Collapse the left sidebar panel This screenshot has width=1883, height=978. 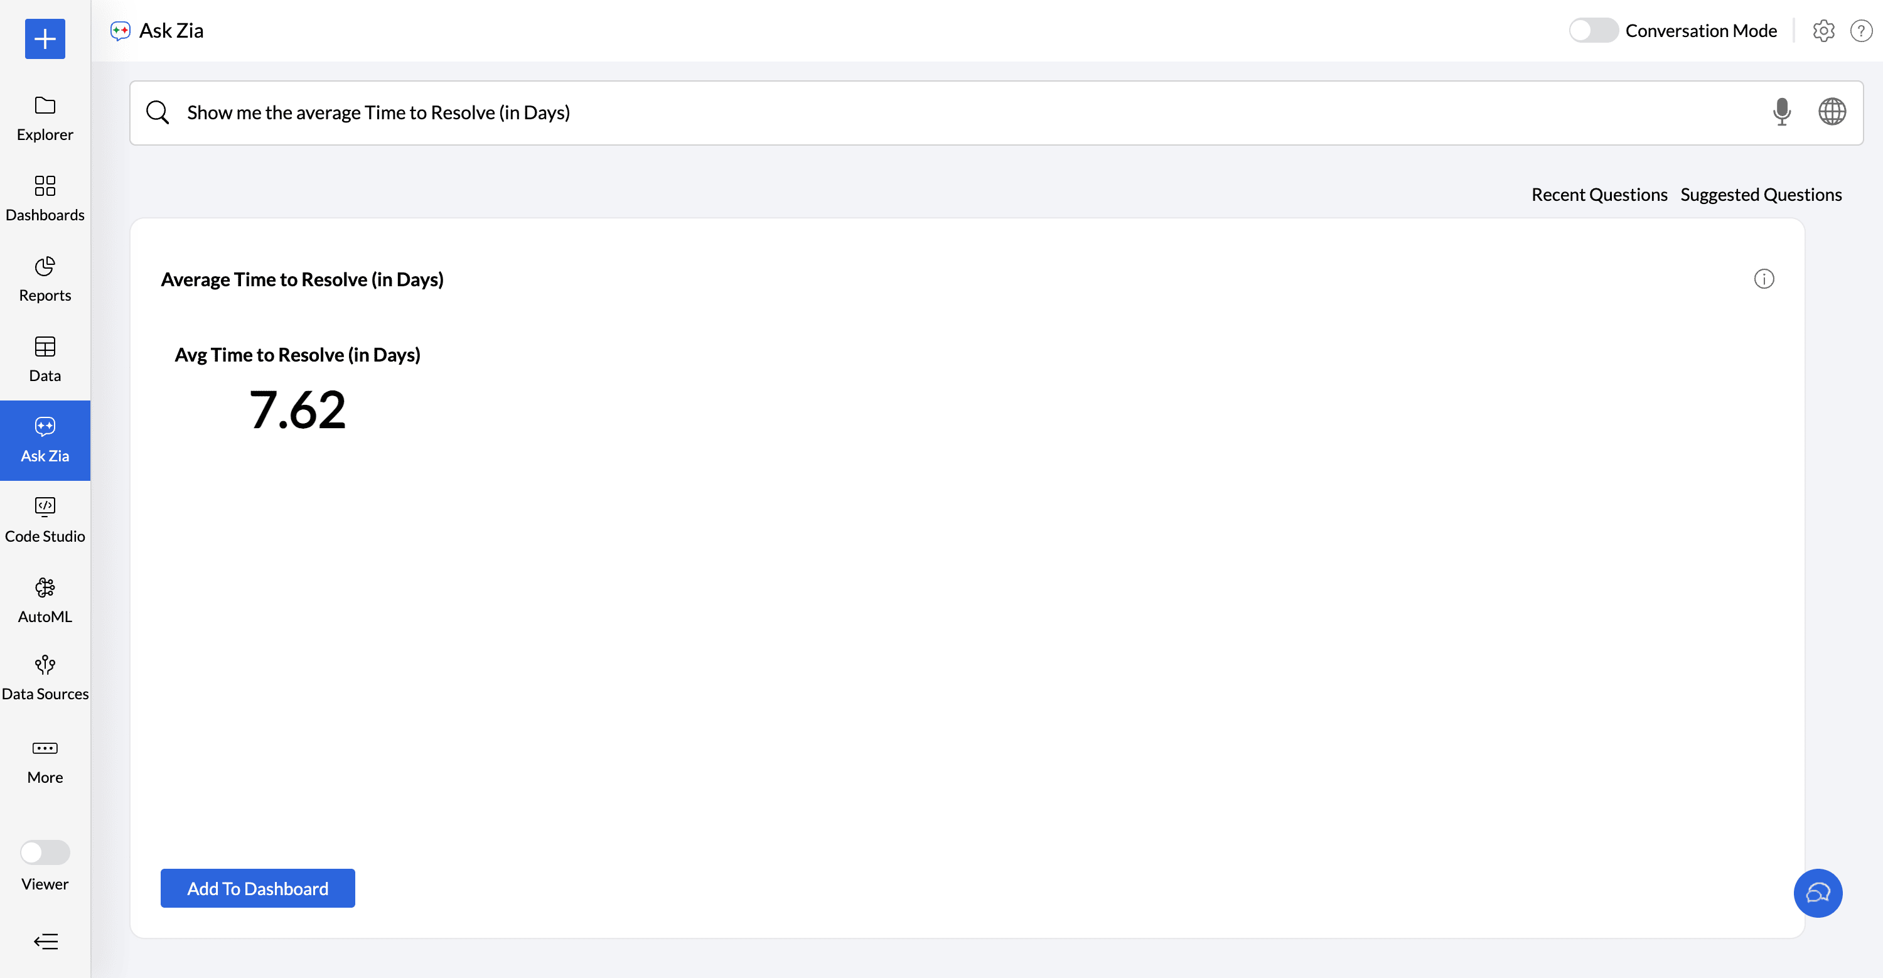click(45, 941)
